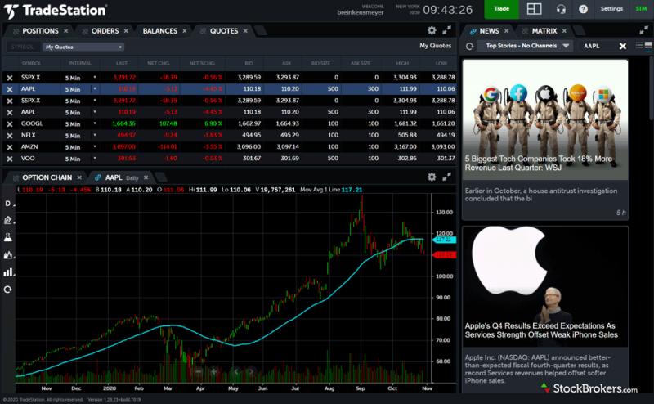Screen dimensions: 654x404
Task: Select the chart drawing tools icon
Action: (x=8, y=220)
